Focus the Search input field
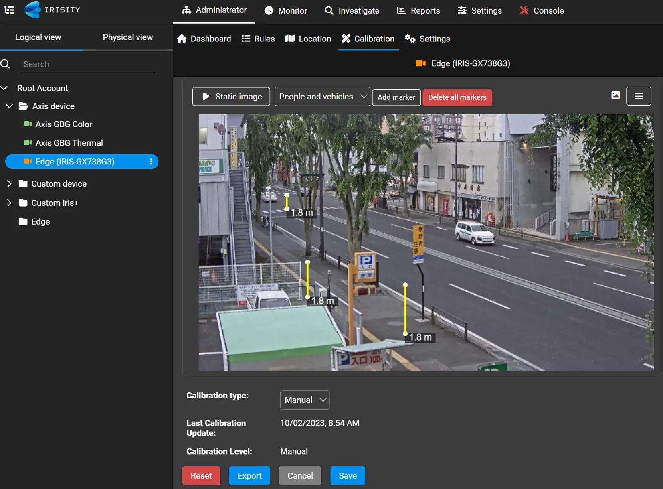 [x=88, y=64]
